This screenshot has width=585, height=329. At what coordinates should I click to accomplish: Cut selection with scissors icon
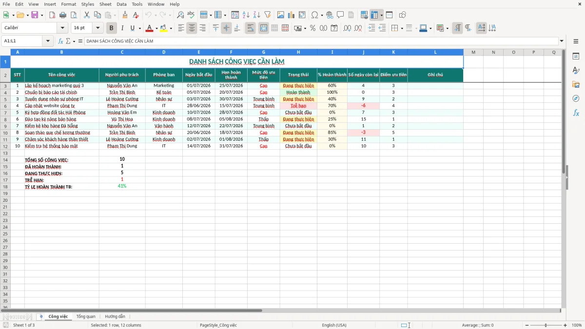pos(87,15)
